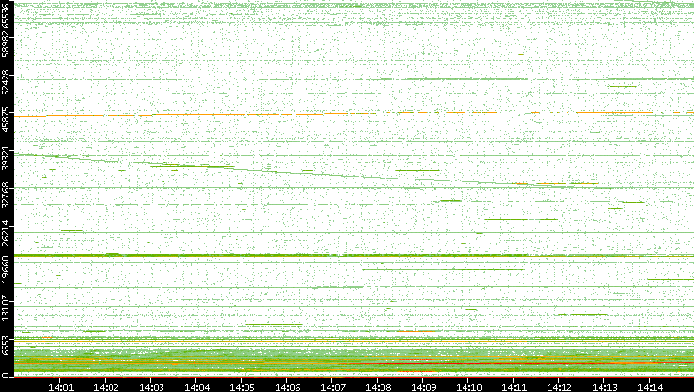The image size is (694, 392).
Task: Click the 14:12 time axis label
Action: point(559,385)
